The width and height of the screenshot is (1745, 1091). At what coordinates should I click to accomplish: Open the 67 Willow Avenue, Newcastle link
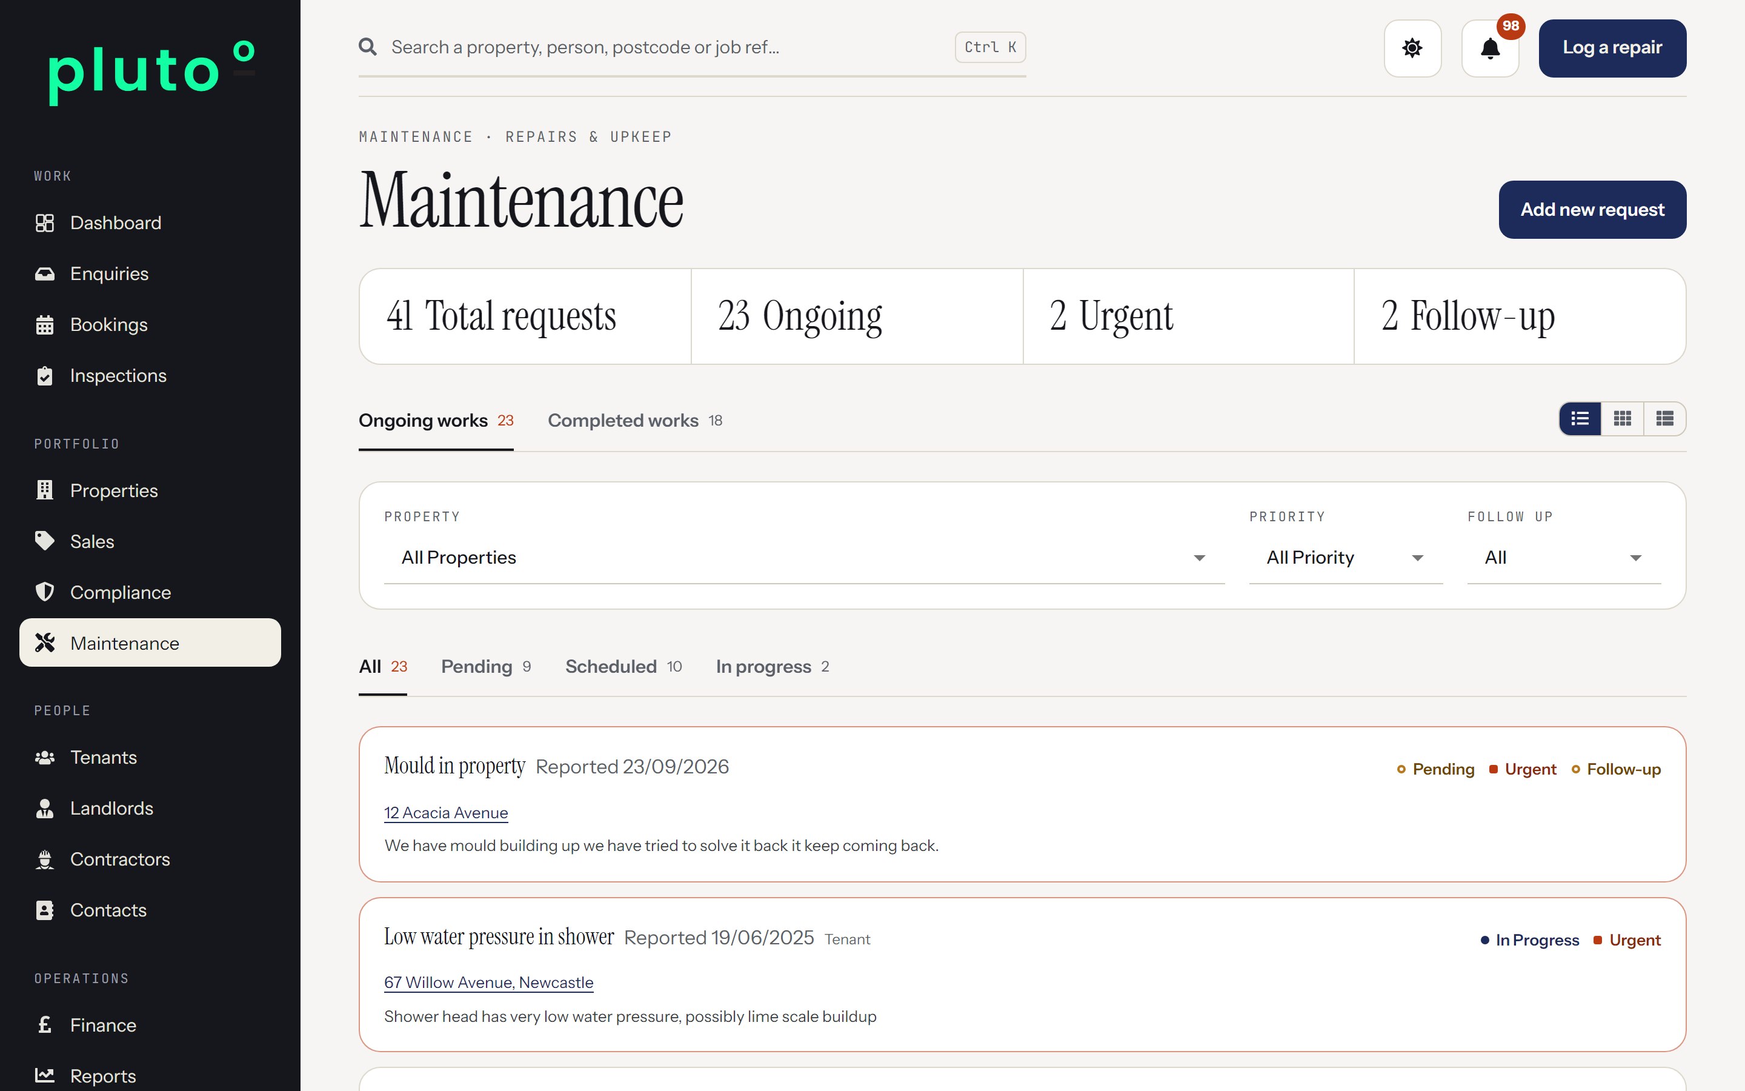pyautogui.click(x=488, y=983)
